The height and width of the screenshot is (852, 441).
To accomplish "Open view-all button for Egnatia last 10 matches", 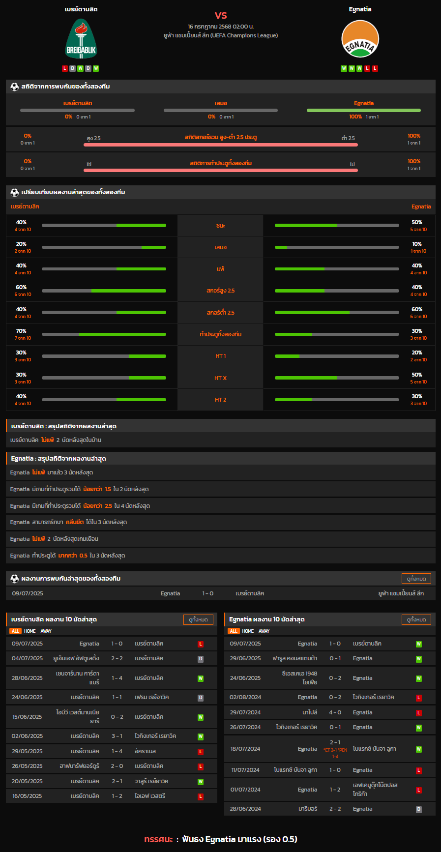I will (x=416, y=619).
